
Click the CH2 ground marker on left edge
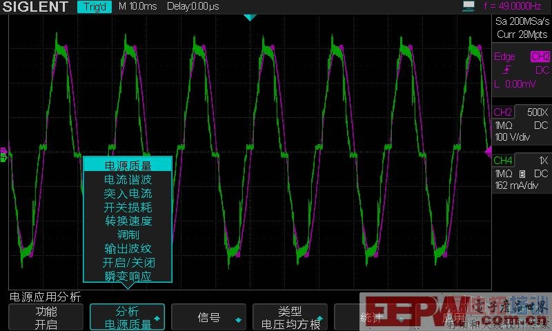pos(3,151)
